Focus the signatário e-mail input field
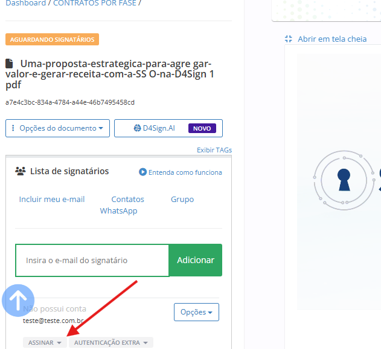 click(92, 261)
